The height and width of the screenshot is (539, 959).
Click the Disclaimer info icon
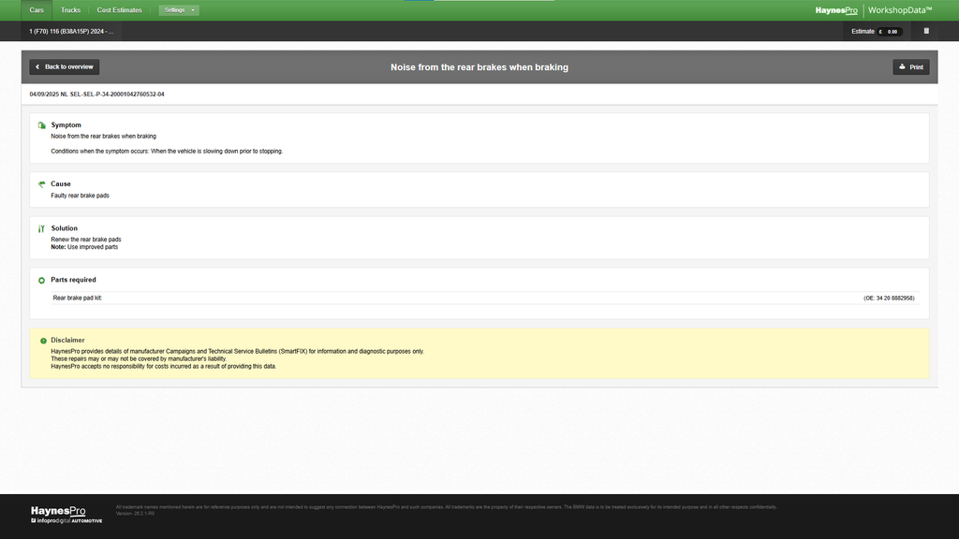tap(43, 341)
